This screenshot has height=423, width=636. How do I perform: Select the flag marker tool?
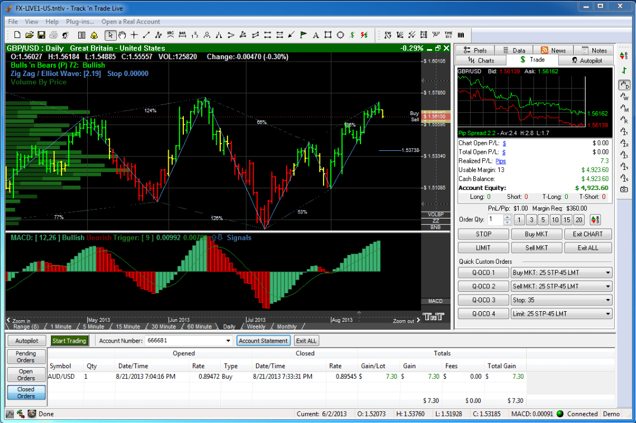[x=303, y=35]
